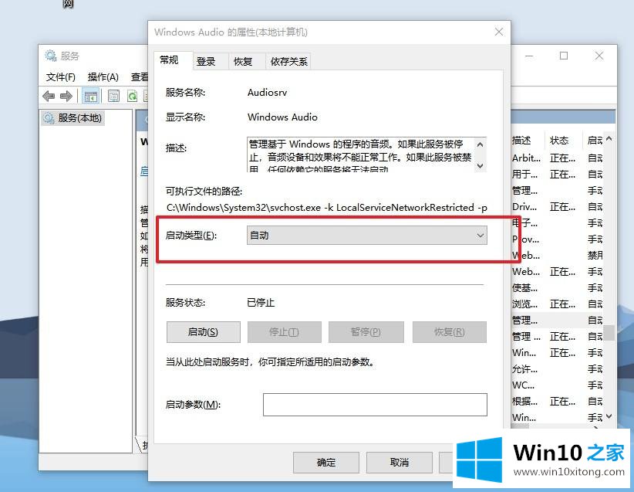634x492 pixels.
Task: Click the 状态 column header in Services list
Action: [x=563, y=141]
